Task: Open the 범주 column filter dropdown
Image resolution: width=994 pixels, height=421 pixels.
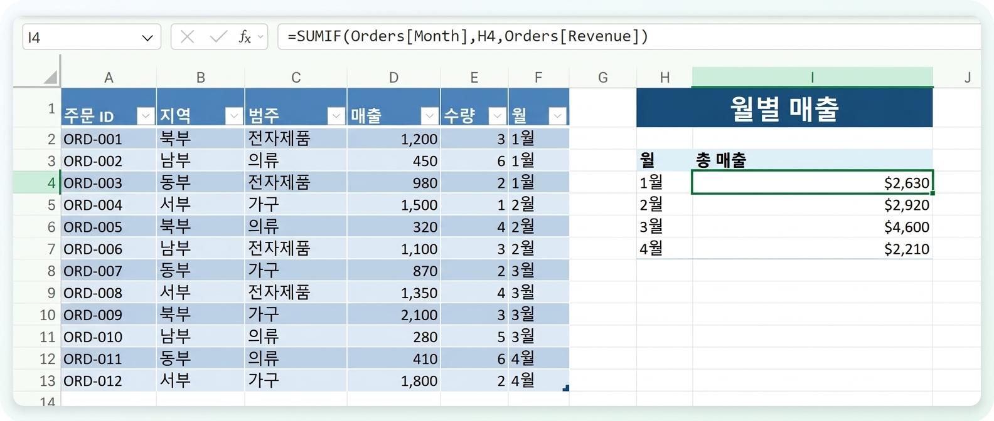Action: (336, 116)
